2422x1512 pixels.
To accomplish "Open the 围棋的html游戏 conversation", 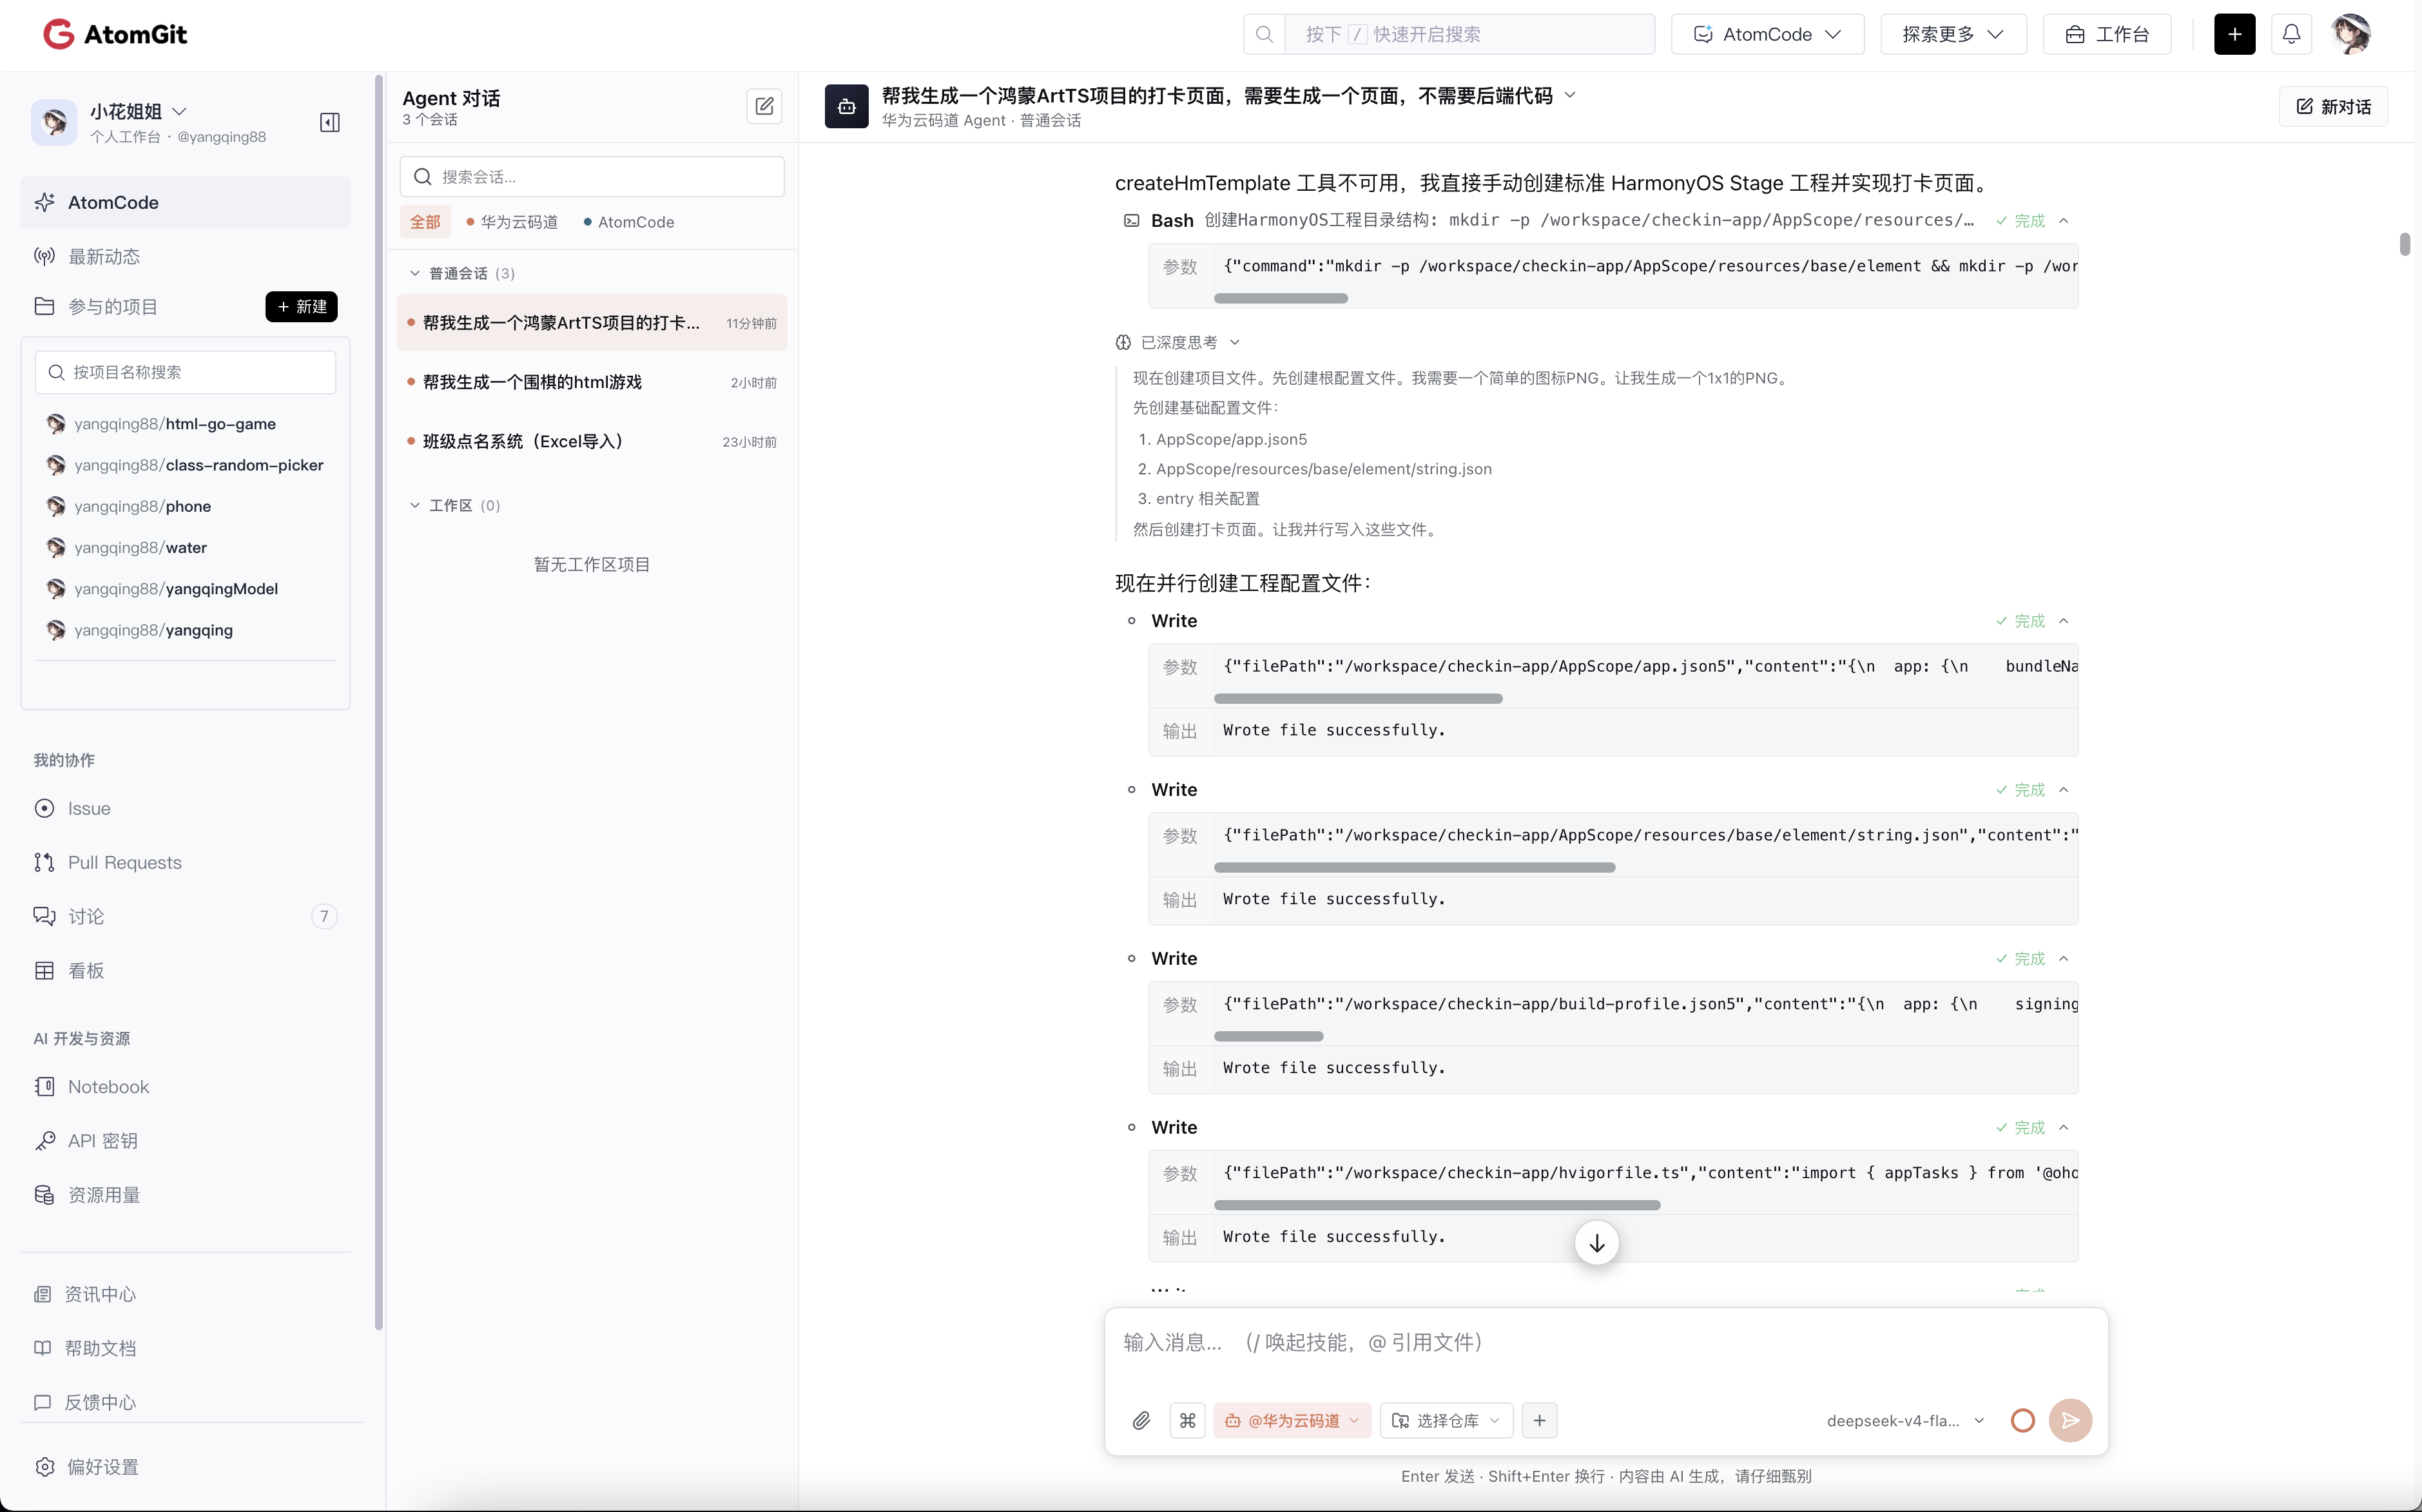I will [x=592, y=382].
